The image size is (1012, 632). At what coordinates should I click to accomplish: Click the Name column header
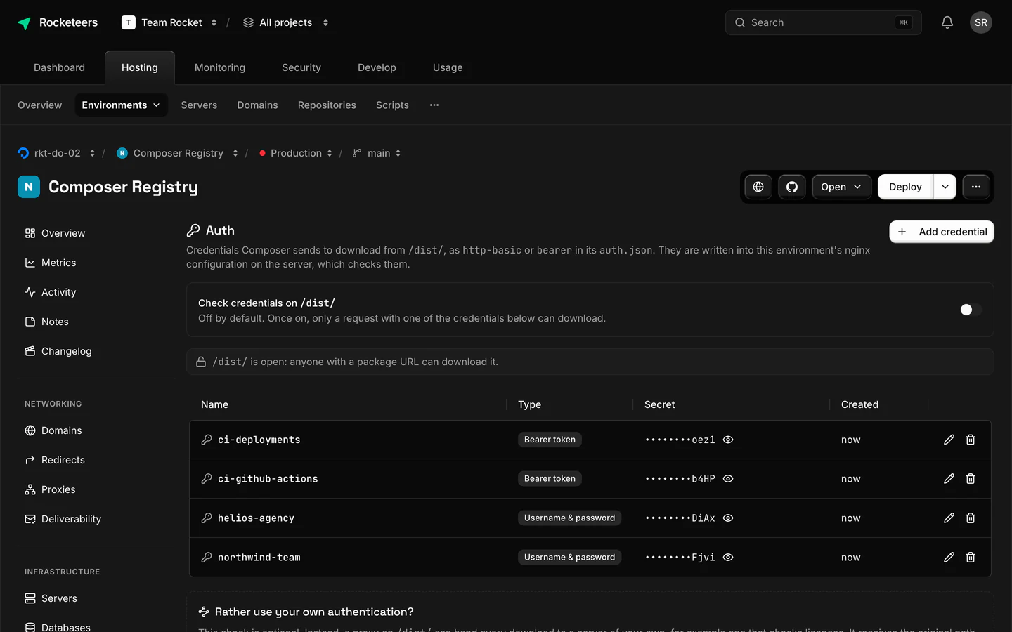[214, 404]
